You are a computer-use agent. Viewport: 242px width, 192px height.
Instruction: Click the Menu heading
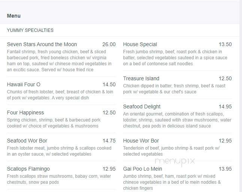[14, 16]
